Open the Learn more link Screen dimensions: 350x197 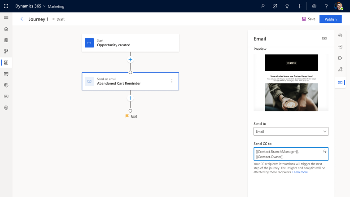tap(300, 172)
